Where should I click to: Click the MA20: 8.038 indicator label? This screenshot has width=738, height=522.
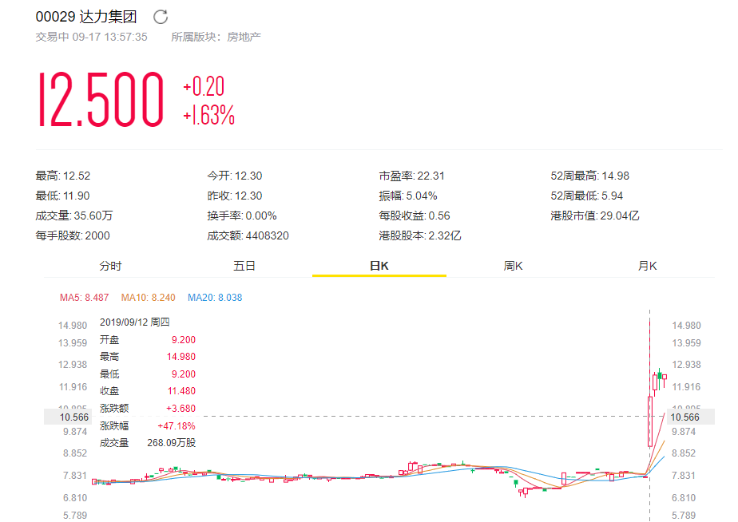tap(215, 298)
